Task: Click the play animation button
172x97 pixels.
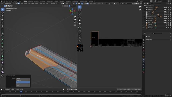Action: [x=73, y=89]
